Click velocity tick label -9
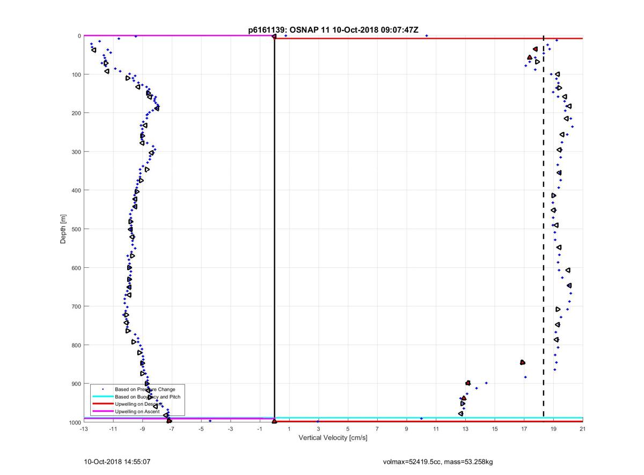Viewport: 644px width, 475px height. click(143, 429)
